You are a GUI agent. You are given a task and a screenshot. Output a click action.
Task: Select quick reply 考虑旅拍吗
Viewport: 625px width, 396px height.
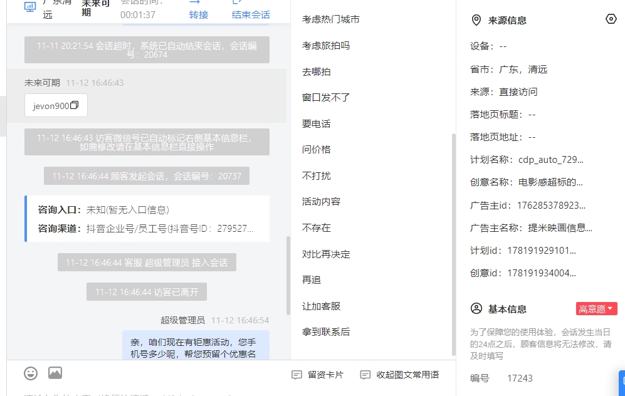326,46
